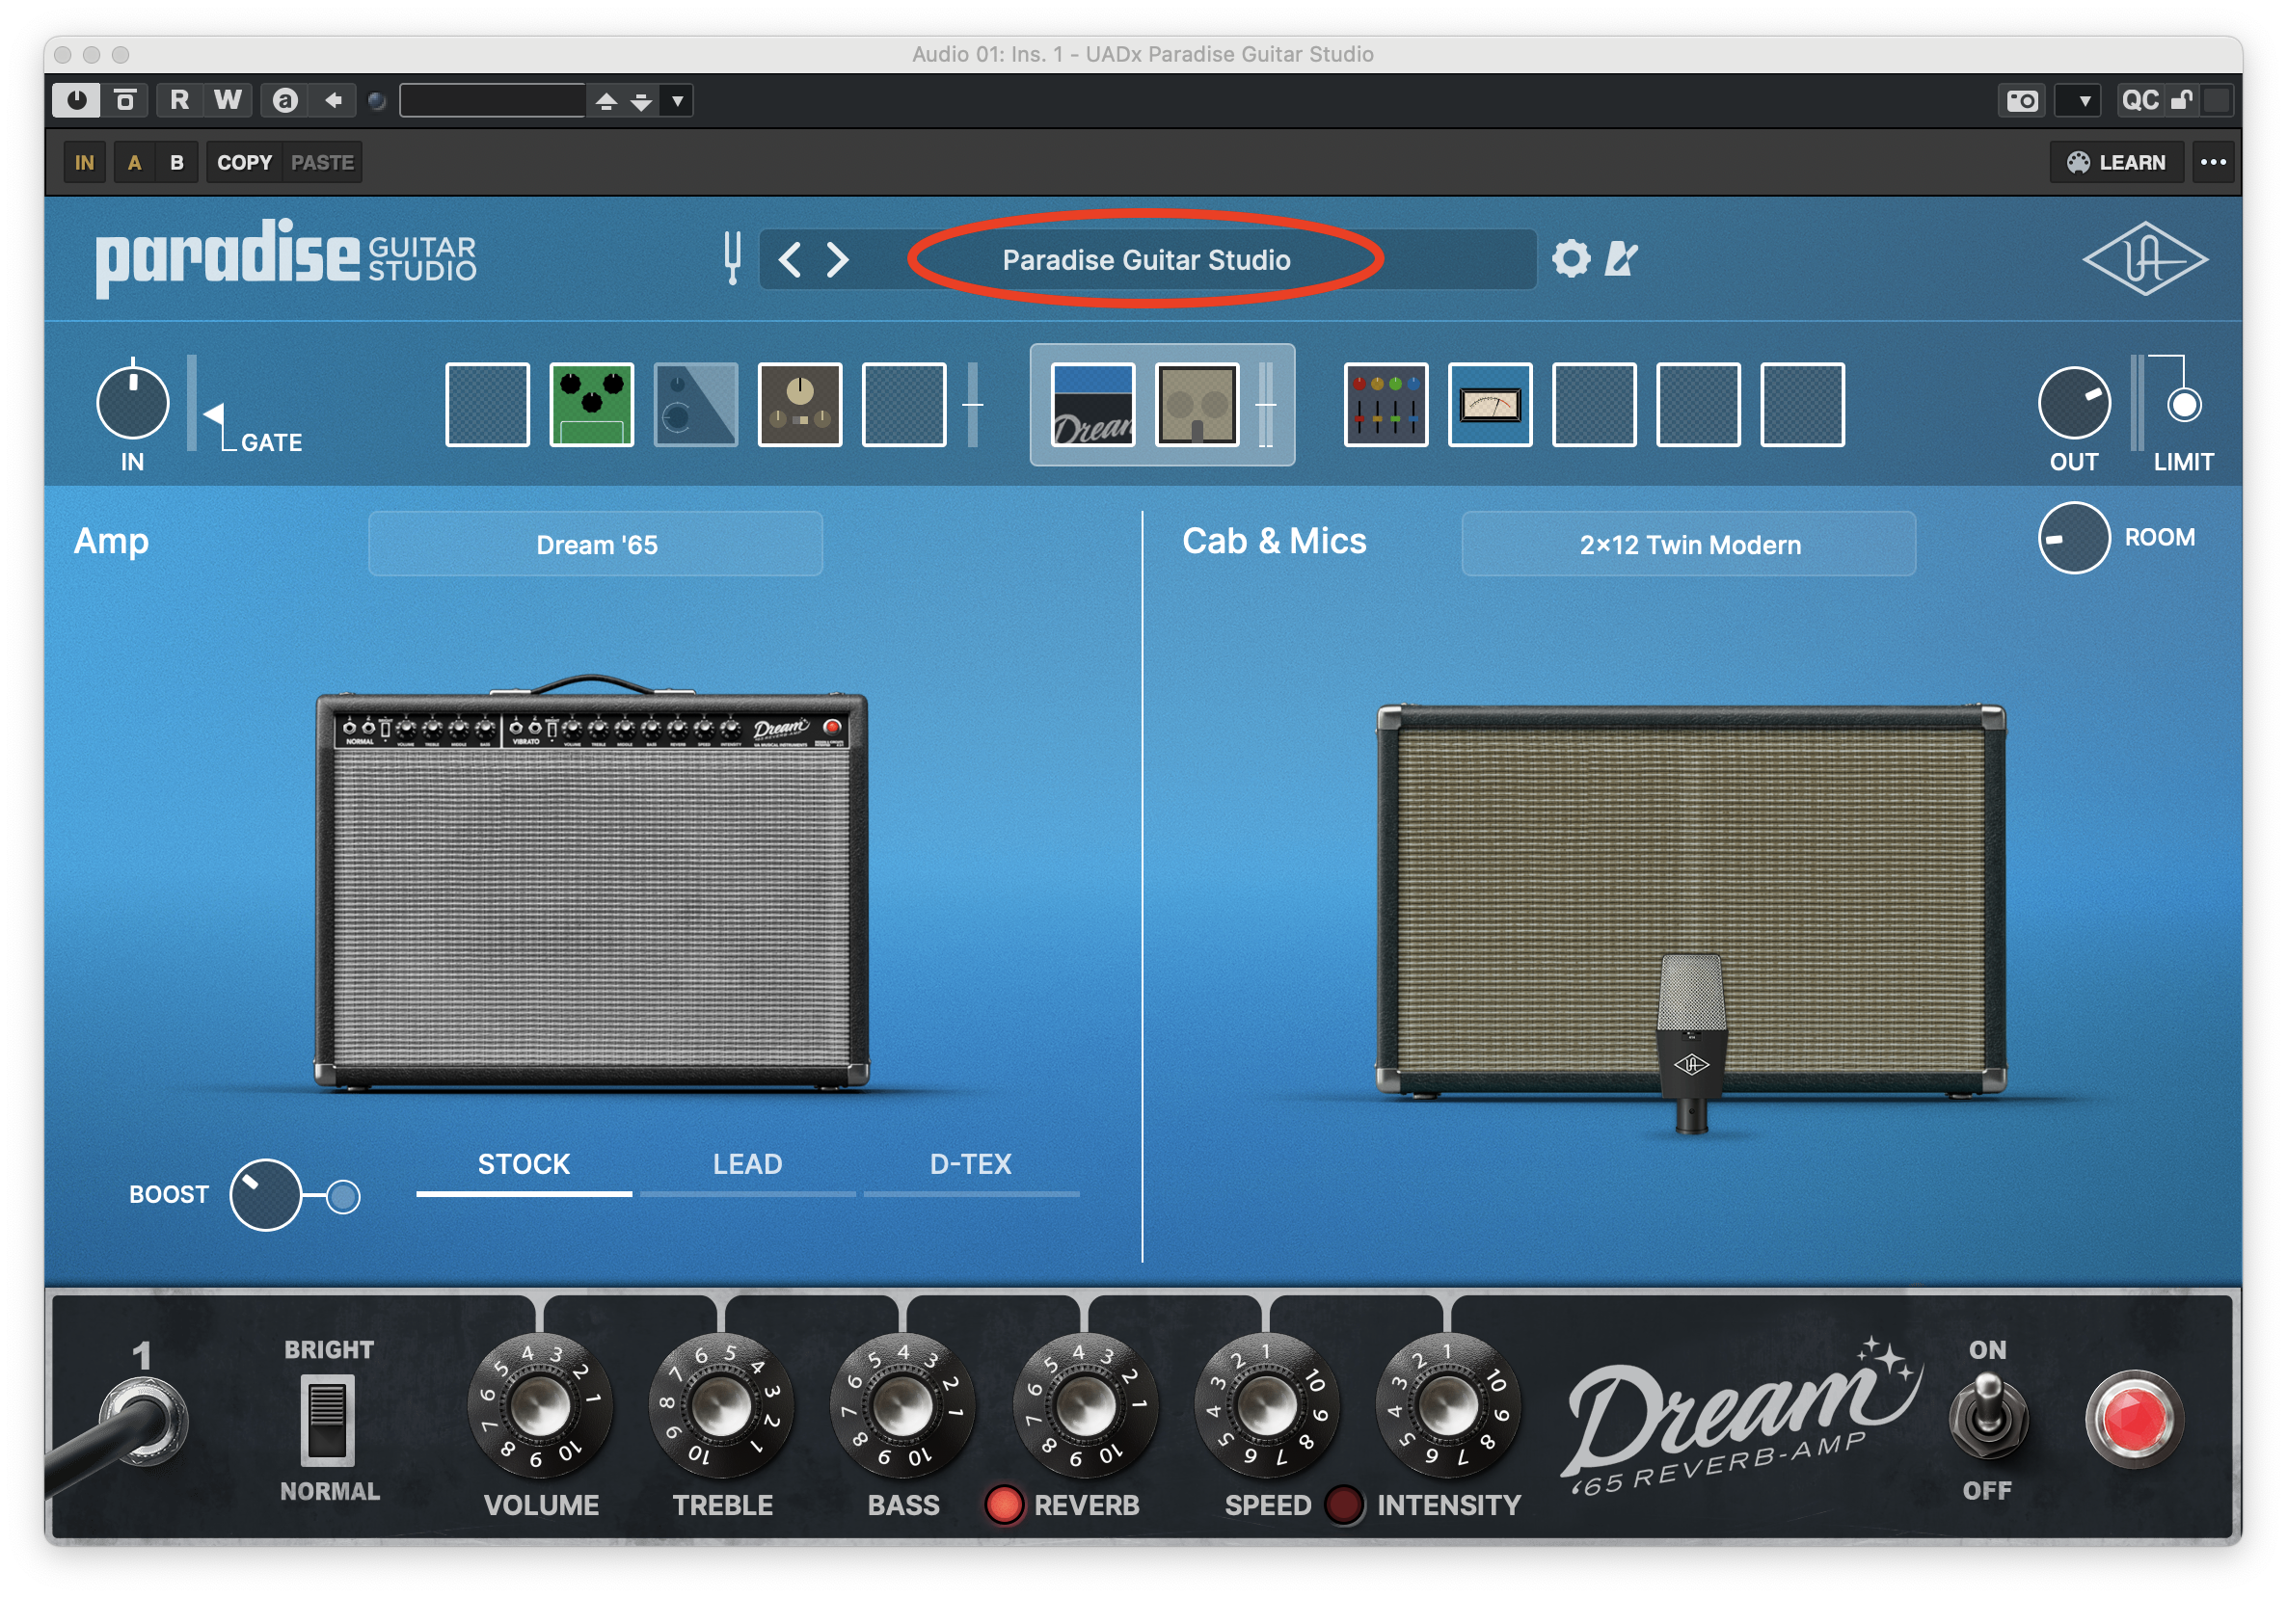Click the LEARN button
This screenshot has width=2287, height=1598.
tap(2115, 162)
